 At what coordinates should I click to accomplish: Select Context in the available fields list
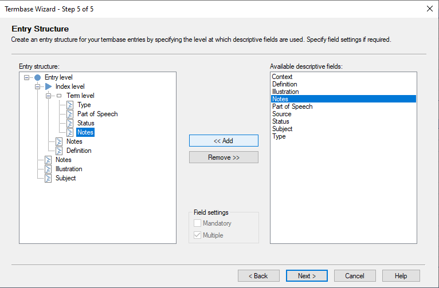[343, 77]
